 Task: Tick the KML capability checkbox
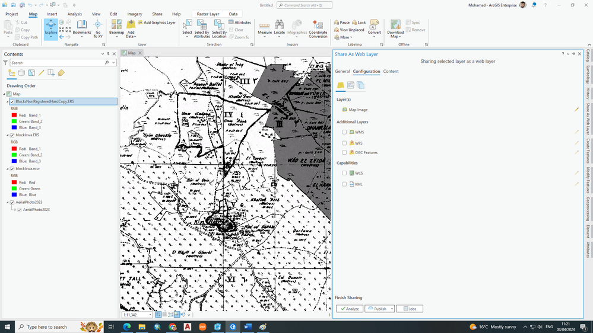(x=344, y=184)
